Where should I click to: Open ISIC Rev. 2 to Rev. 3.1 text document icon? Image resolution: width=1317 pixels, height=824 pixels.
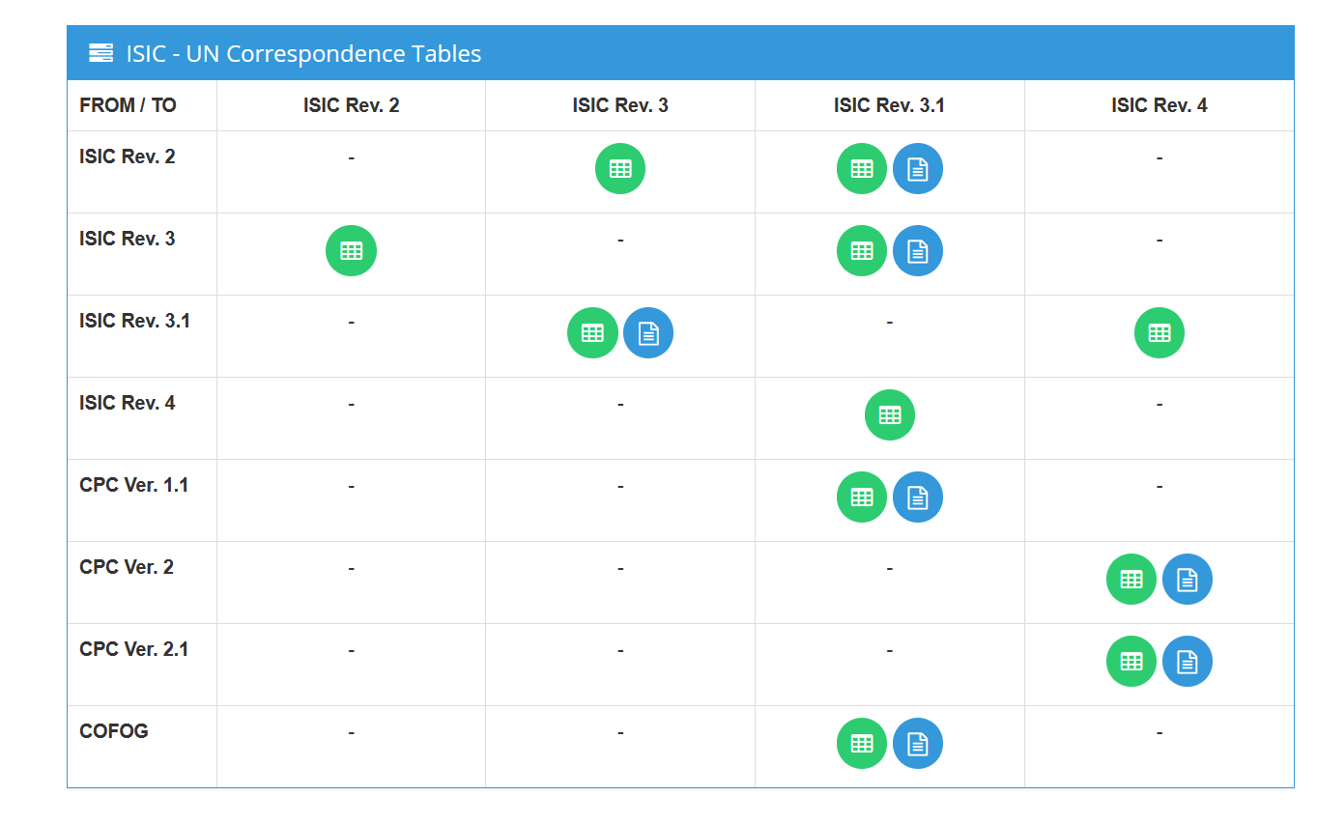click(918, 169)
